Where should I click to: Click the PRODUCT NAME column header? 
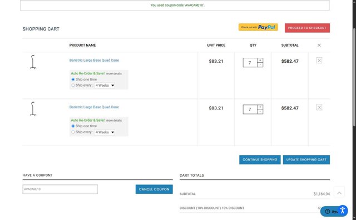[x=82, y=46]
